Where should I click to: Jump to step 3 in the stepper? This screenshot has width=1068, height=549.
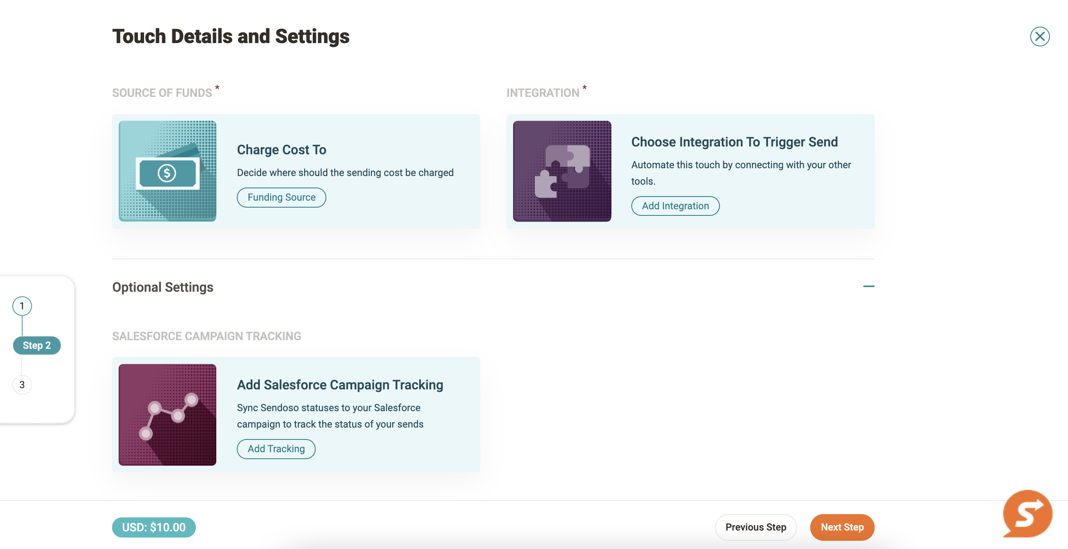[22, 384]
